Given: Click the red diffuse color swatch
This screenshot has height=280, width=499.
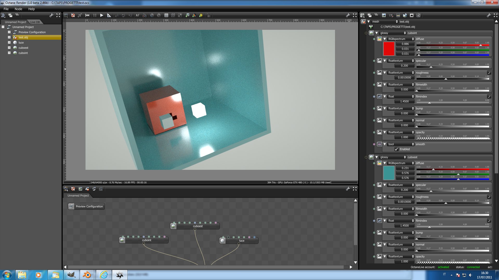Looking at the screenshot, I should (389, 49).
